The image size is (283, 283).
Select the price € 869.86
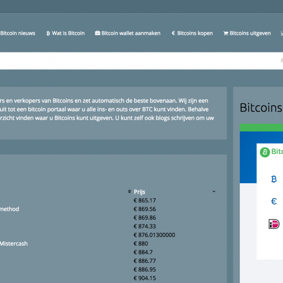pyautogui.click(x=144, y=218)
